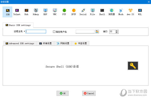
Task: Pick the SFTP session icon
Action: click(x=74, y=12)
